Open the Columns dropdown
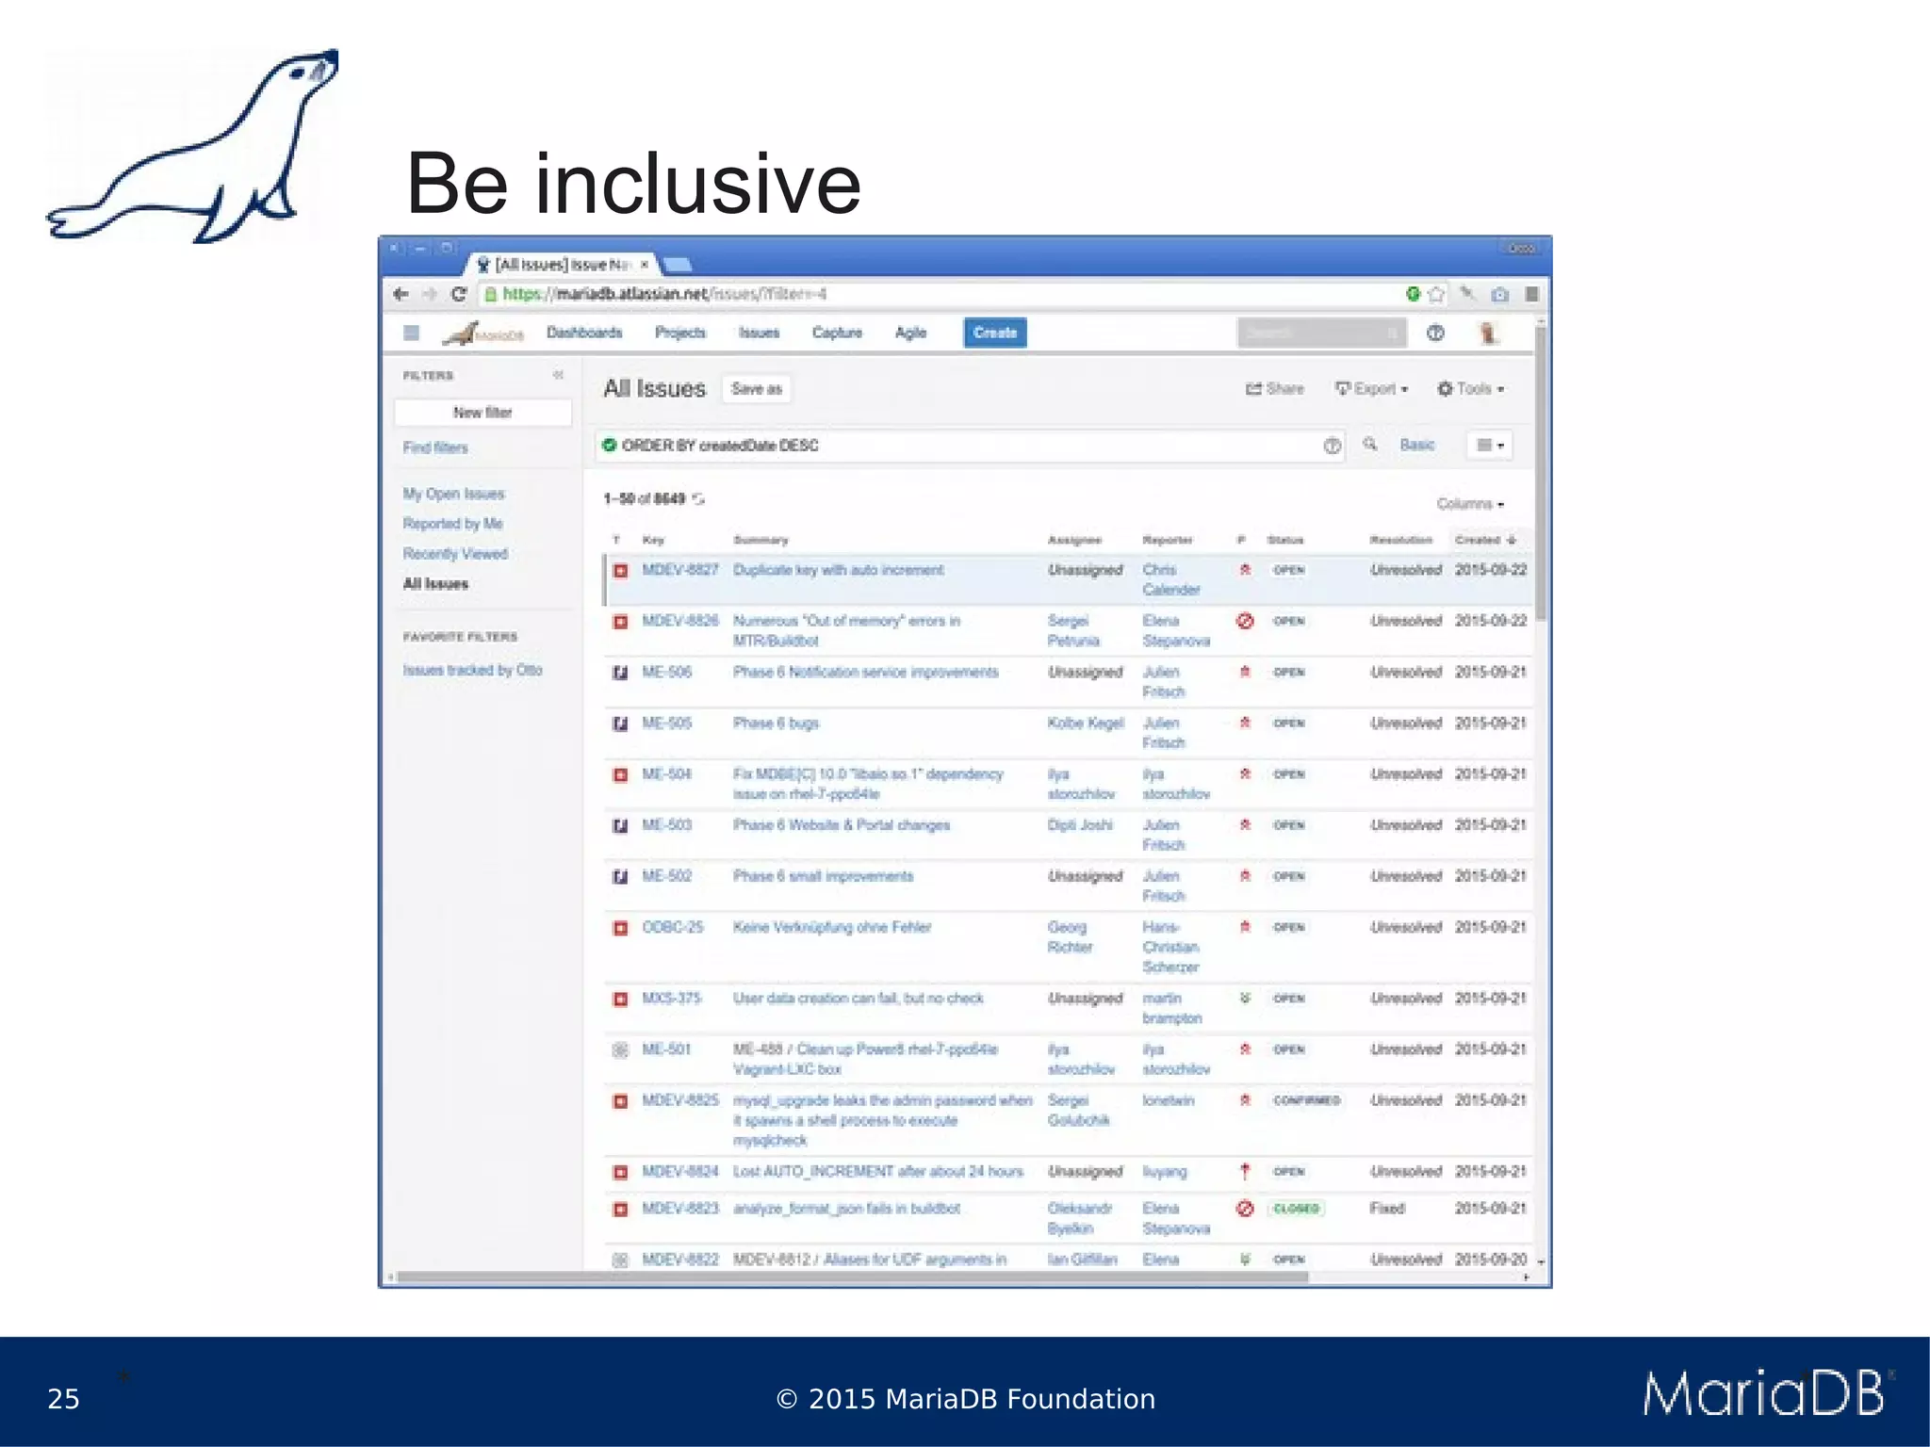1930x1447 pixels. (x=1469, y=504)
